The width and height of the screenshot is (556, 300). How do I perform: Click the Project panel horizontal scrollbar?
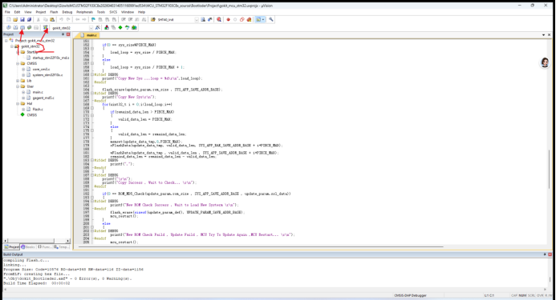point(36,241)
